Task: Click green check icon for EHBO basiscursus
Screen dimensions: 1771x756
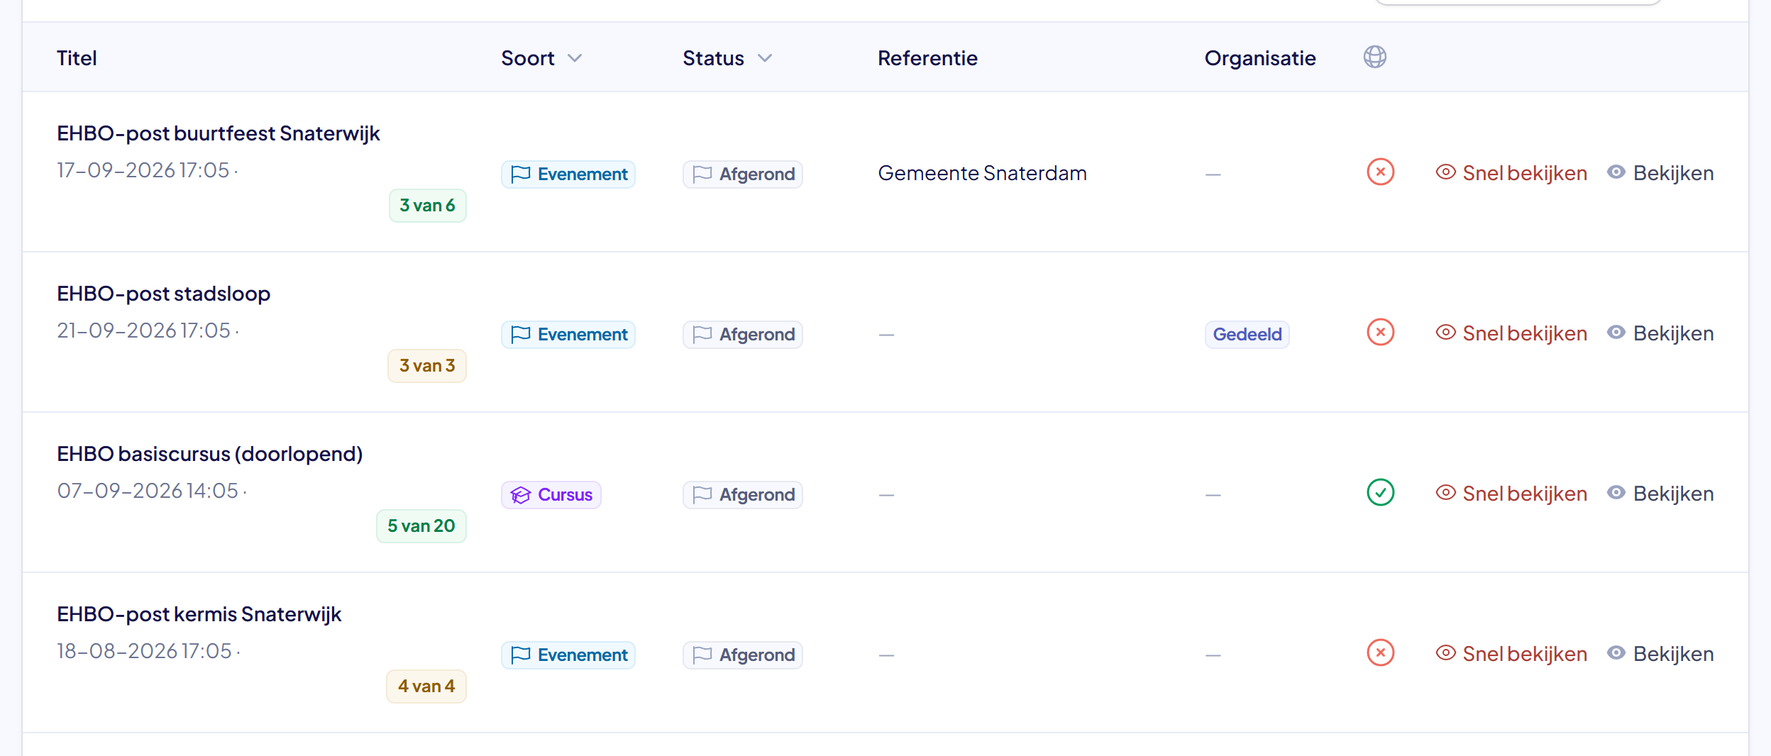Action: 1380,493
